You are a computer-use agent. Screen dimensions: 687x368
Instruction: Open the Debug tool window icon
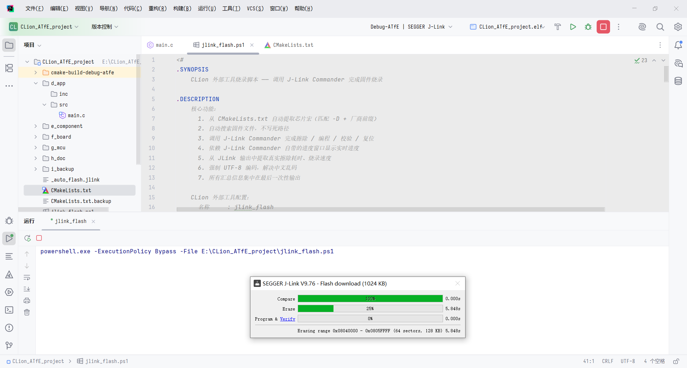(x=9, y=221)
